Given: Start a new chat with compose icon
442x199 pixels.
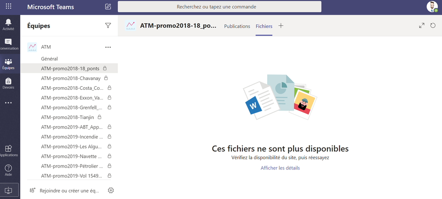Looking at the screenshot, I should click(x=108, y=7).
